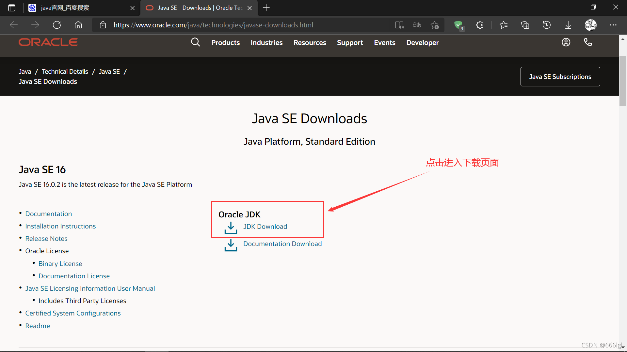The image size is (627, 352).
Task: Open browser settings and more menu
Action: click(x=613, y=25)
